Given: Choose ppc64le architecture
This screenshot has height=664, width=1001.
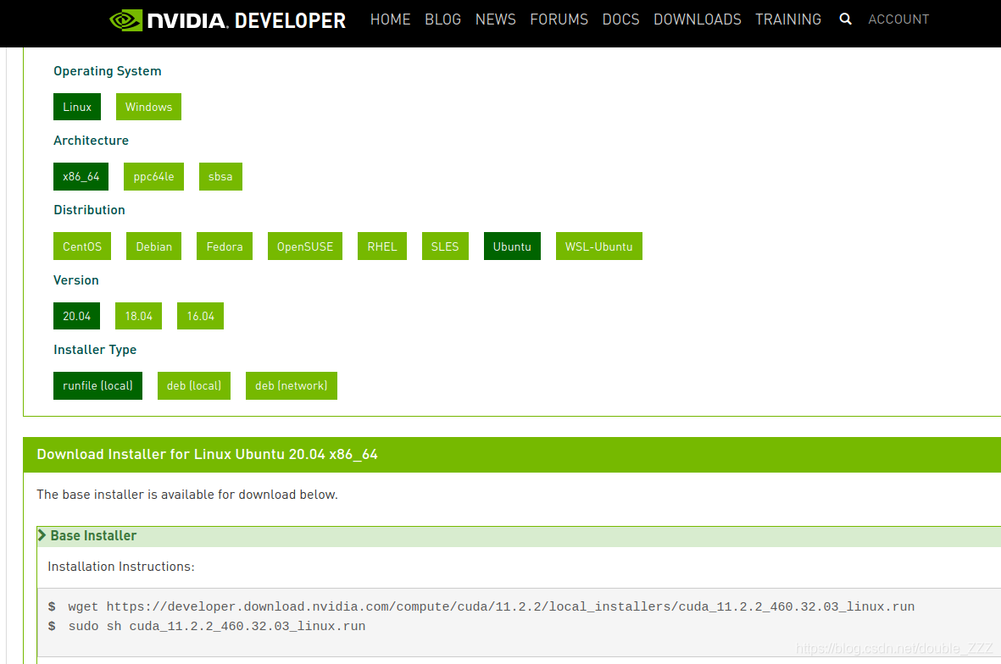Looking at the screenshot, I should click(154, 177).
